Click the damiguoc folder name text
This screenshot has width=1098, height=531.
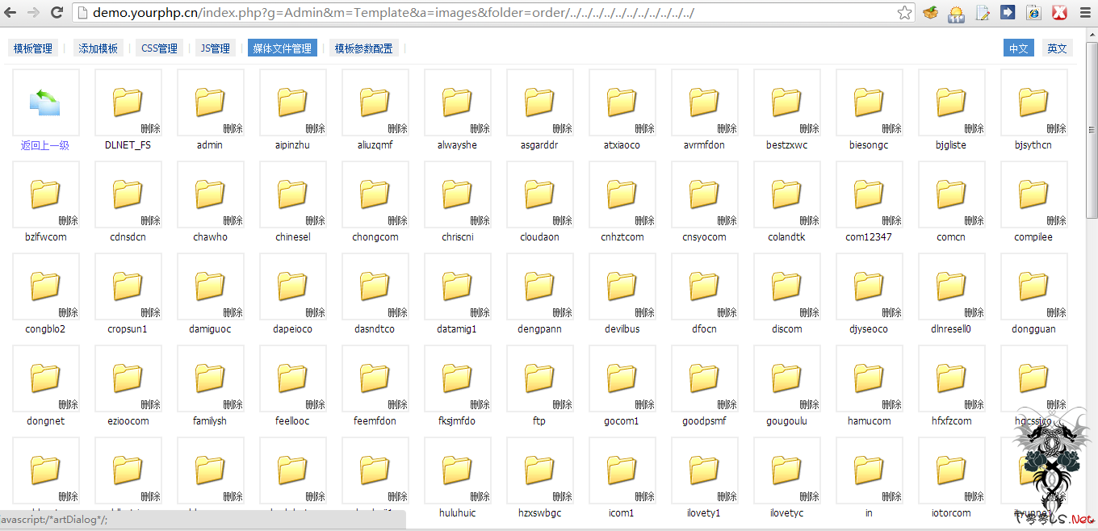pyautogui.click(x=210, y=329)
